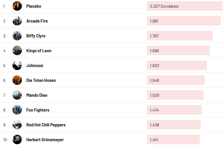Open Herbert Grönemeyer's artist link

point(45,140)
